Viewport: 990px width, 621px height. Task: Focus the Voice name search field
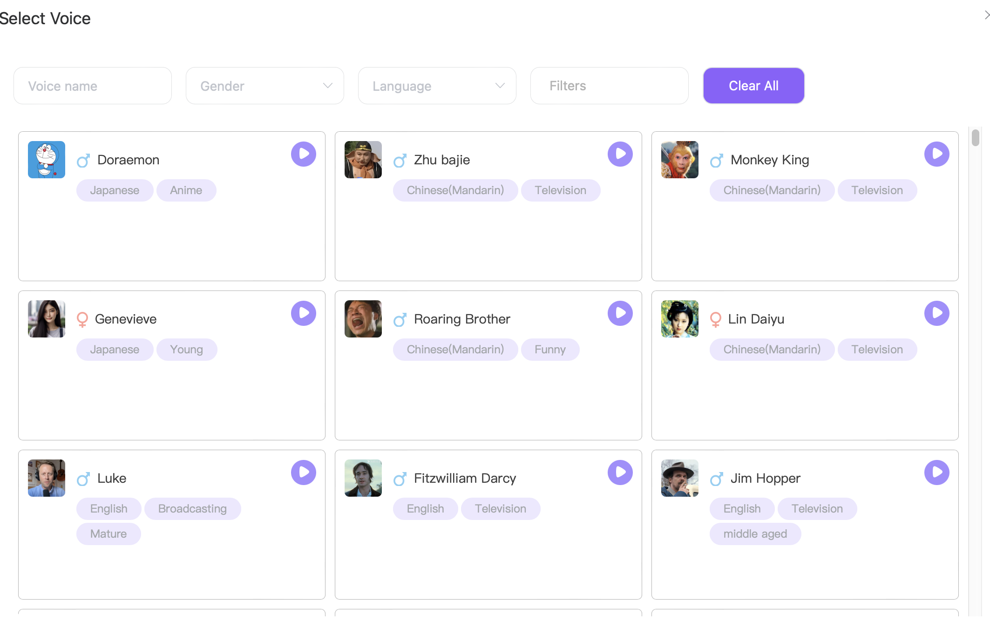point(93,86)
